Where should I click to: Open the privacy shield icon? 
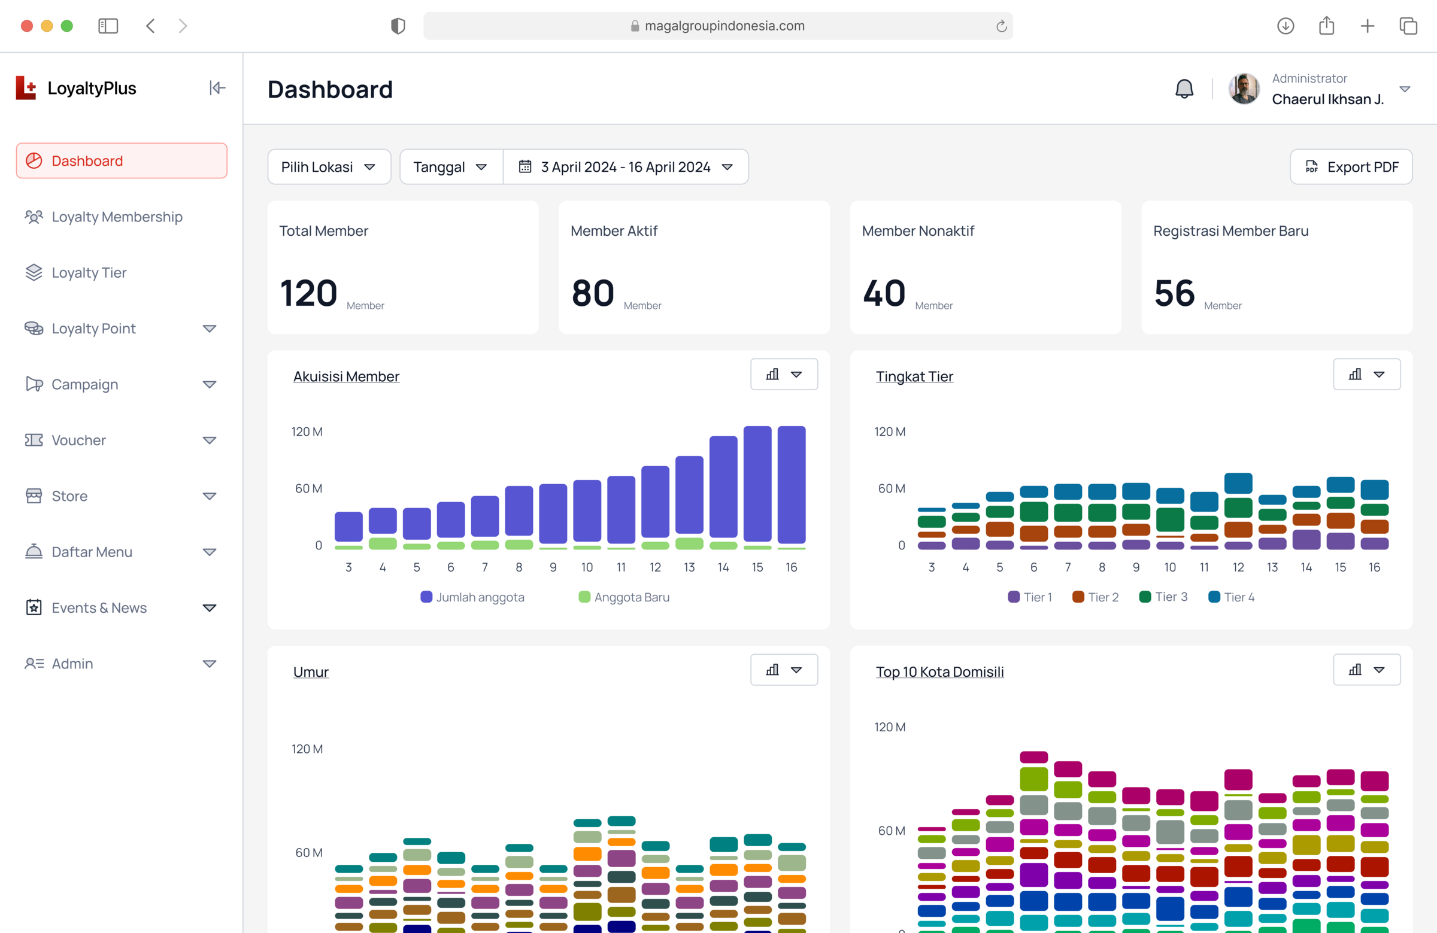(x=398, y=26)
